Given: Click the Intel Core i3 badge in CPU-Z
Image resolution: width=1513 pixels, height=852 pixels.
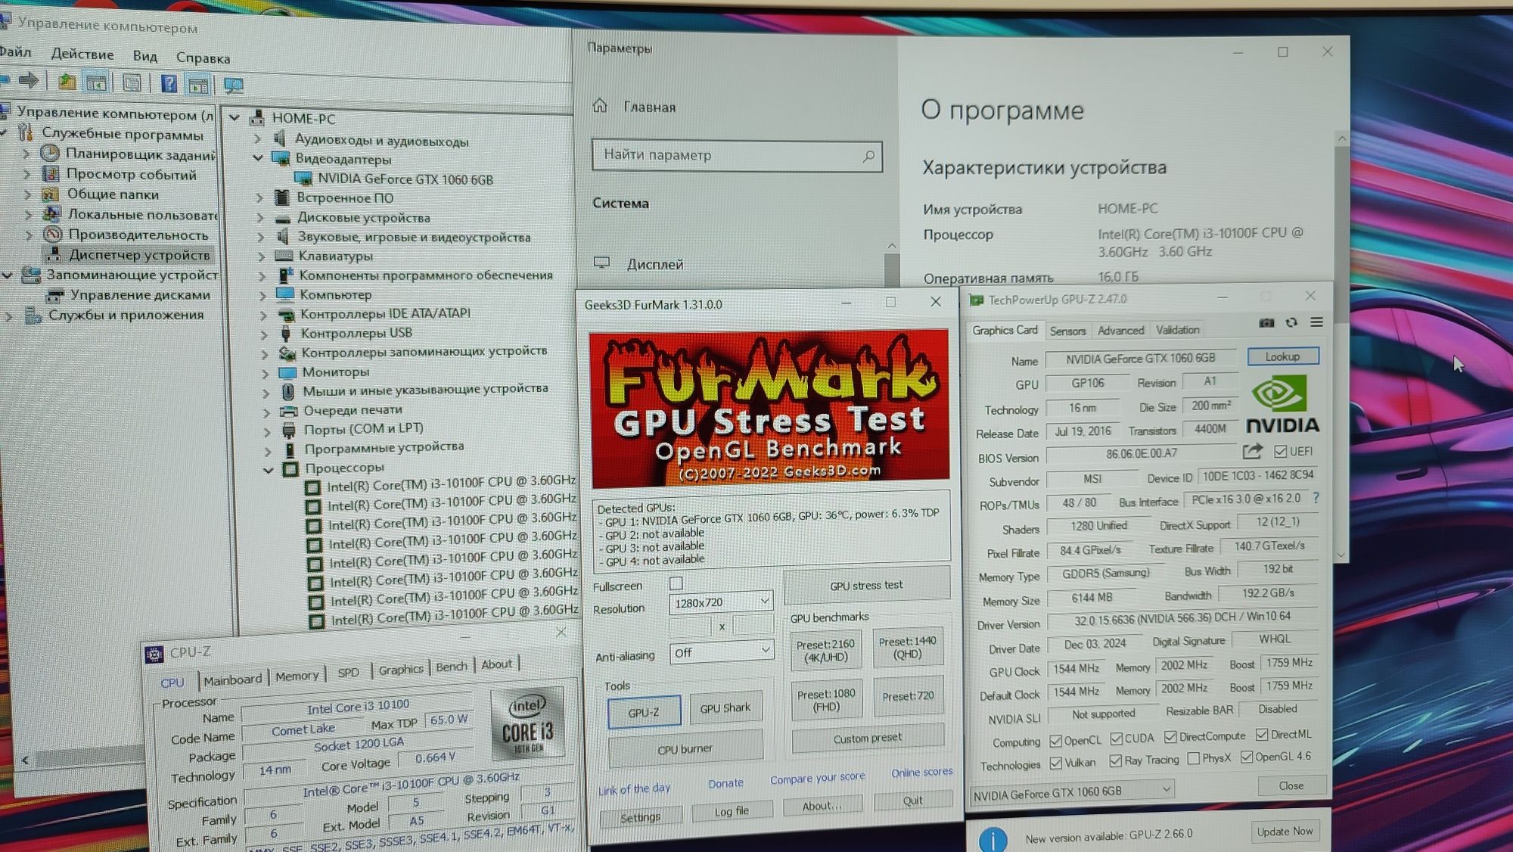Looking at the screenshot, I should coord(527,725).
